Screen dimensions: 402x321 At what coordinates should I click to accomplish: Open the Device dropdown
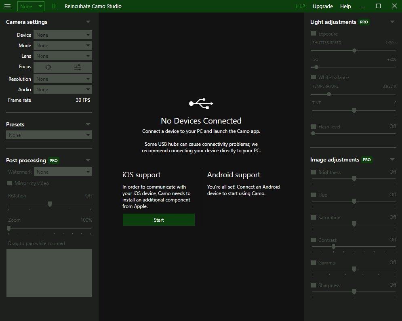coord(63,35)
